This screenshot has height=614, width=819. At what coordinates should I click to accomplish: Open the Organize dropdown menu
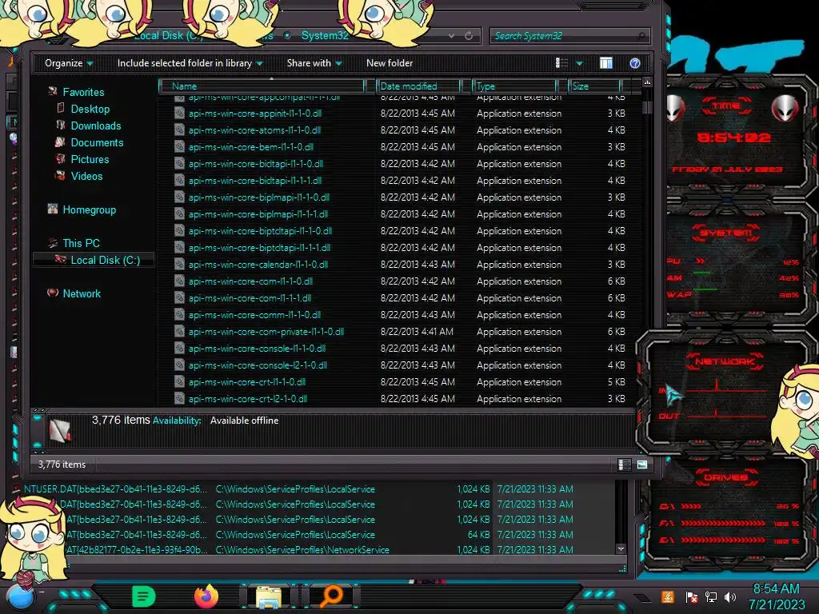pos(69,63)
